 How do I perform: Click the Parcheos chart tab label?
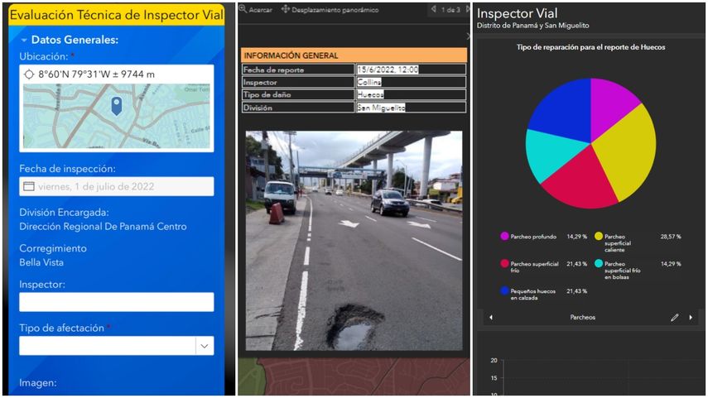tap(582, 317)
